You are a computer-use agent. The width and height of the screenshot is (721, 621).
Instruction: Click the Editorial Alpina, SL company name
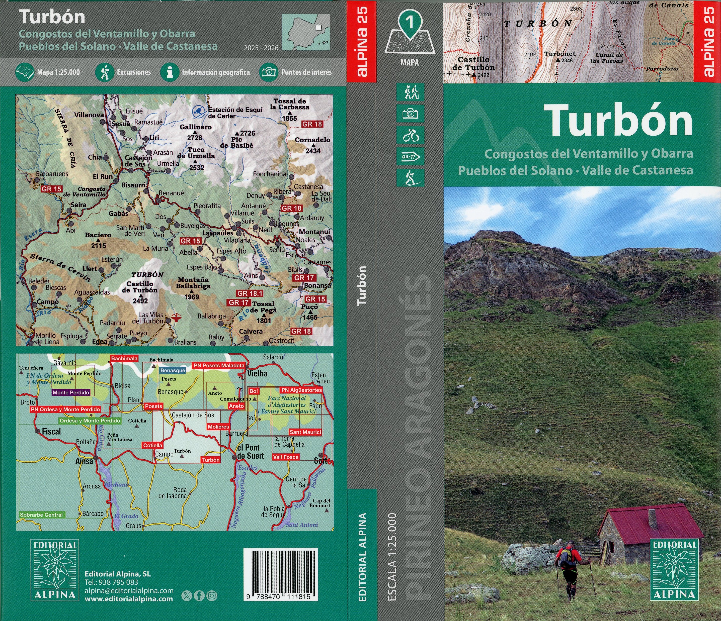[118, 574]
